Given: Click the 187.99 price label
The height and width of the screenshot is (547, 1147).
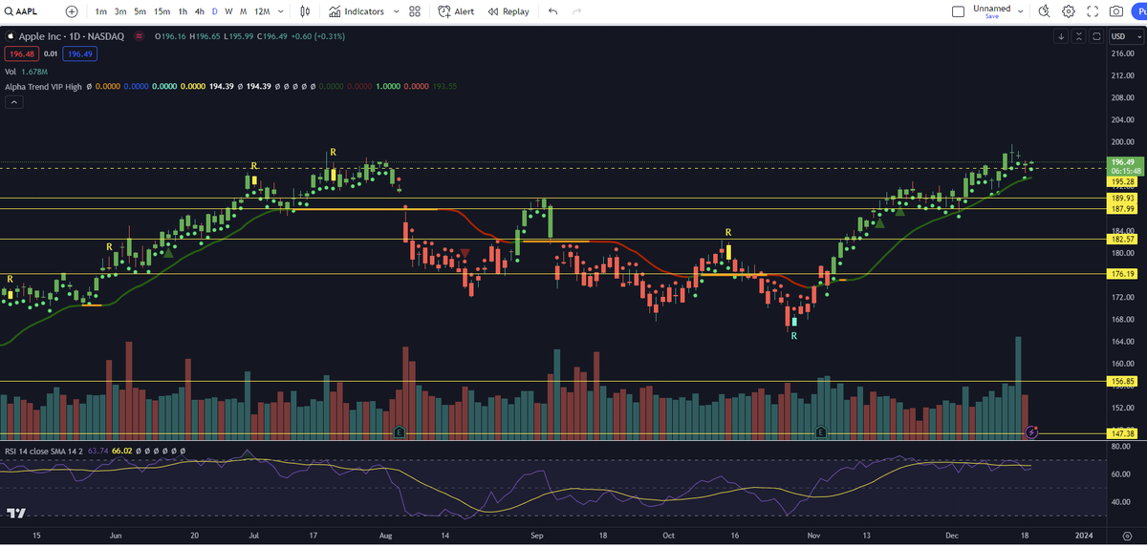Looking at the screenshot, I should (1122, 208).
